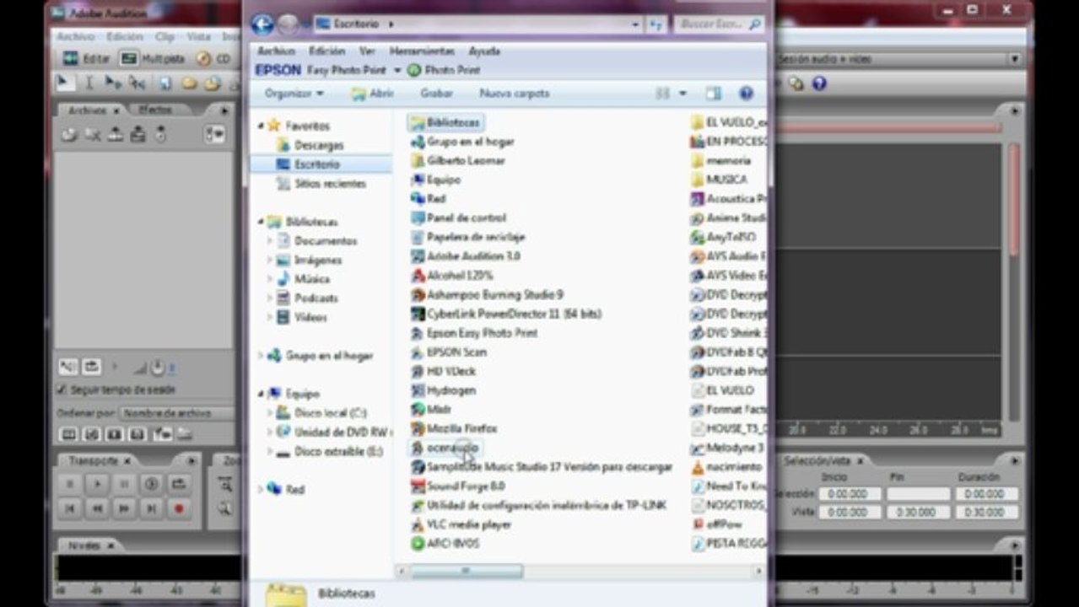
Task: Click the Selección Inicio time field
Action: tap(848, 494)
